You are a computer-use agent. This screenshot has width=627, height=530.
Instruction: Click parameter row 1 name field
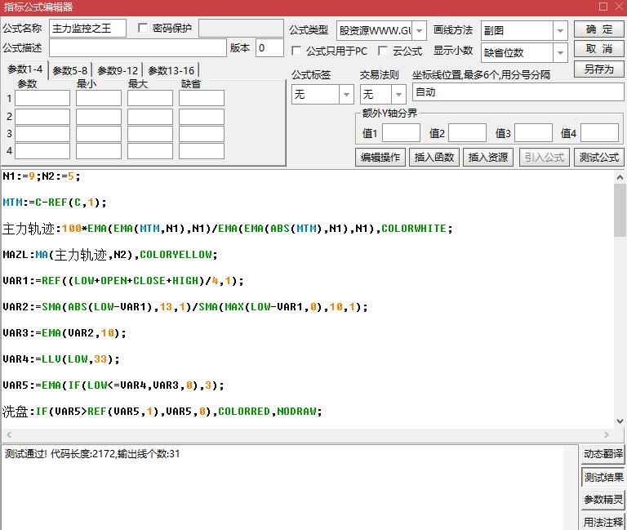(x=42, y=98)
